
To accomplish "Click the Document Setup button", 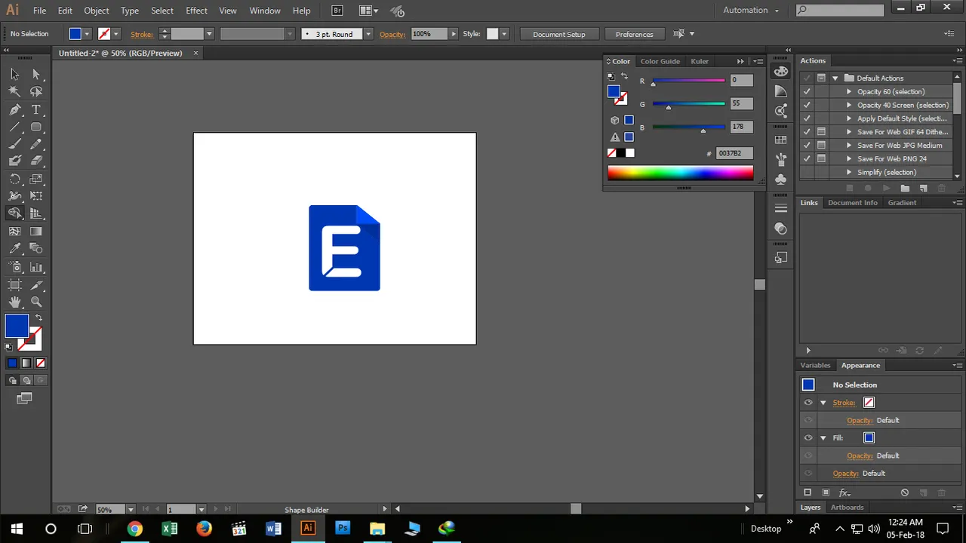I will pyautogui.click(x=559, y=34).
